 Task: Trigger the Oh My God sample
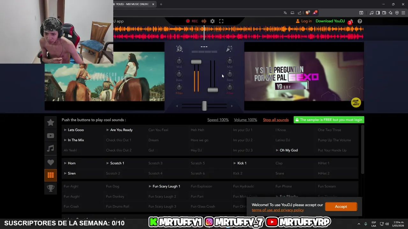(x=287, y=150)
